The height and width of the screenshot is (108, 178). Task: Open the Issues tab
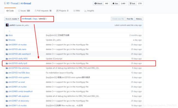click(x=24, y=11)
